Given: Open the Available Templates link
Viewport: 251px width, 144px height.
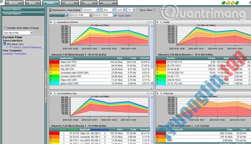Looking at the screenshot, I should click(15, 54).
